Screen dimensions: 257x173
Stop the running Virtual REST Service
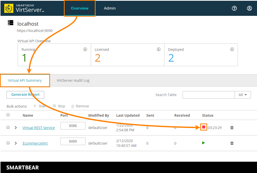pyautogui.click(x=203, y=127)
